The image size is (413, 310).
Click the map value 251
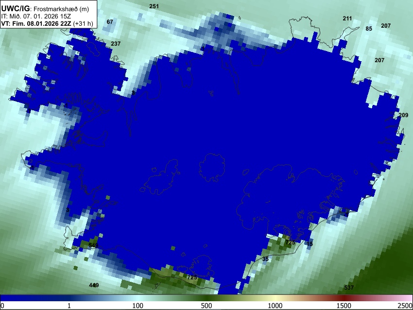point(154,6)
